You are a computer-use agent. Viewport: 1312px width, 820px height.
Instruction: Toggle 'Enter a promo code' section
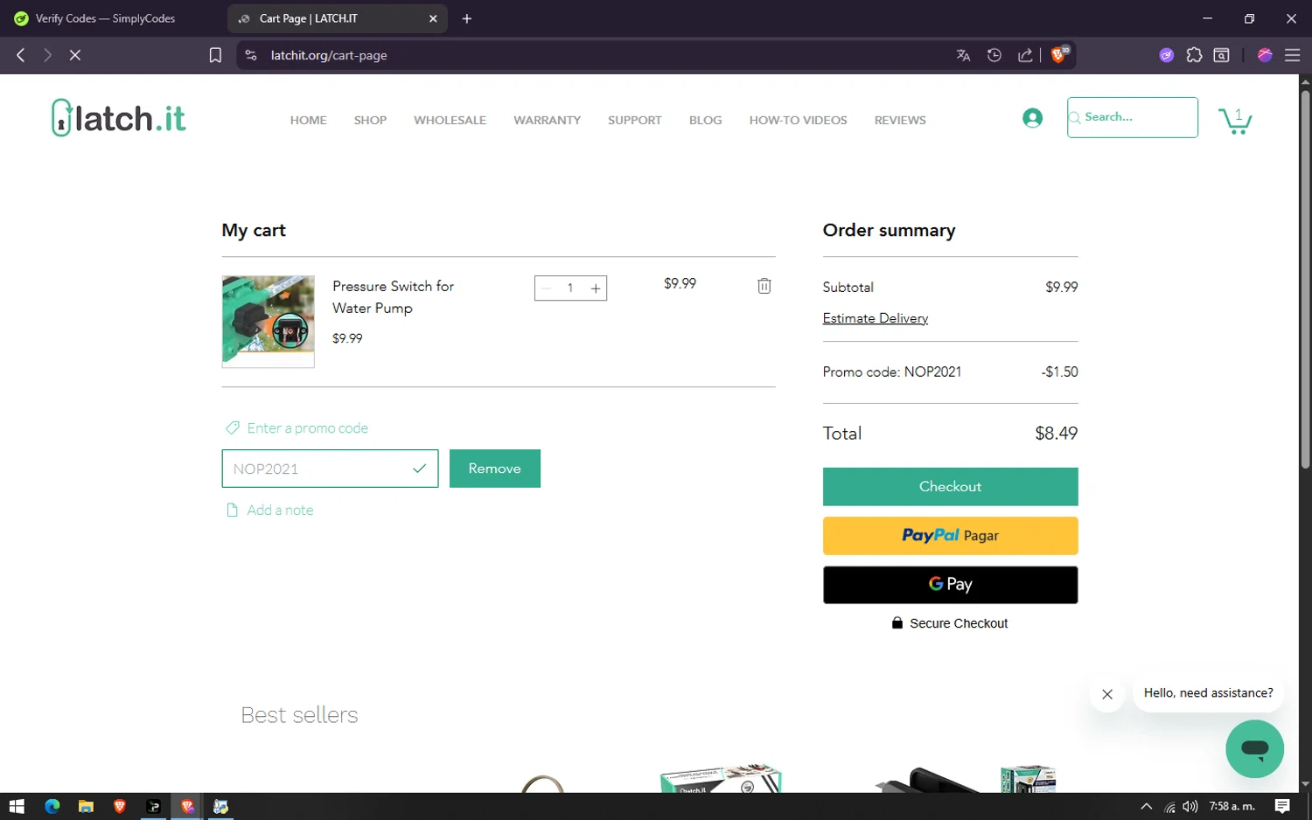(x=297, y=428)
